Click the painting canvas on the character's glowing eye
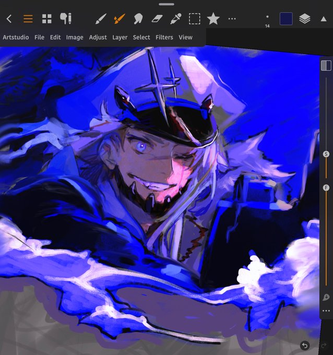This screenshot has height=355, width=333. [142, 147]
